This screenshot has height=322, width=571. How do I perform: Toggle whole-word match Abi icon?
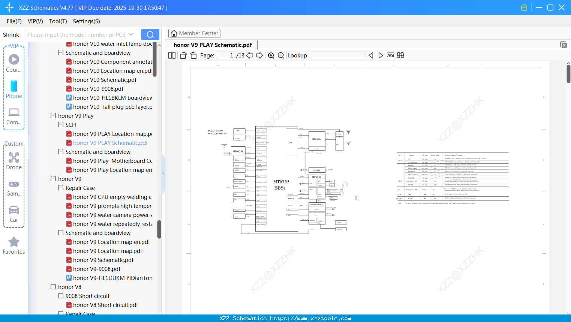coord(390,56)
